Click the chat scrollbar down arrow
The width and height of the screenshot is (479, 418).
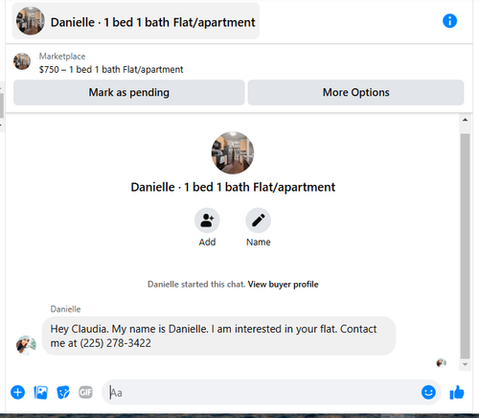[x=465, y=364]
